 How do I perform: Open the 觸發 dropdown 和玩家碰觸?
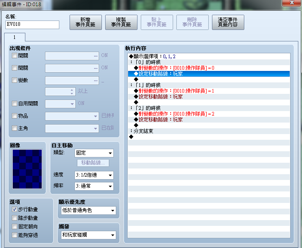click(x=89, y=235)
